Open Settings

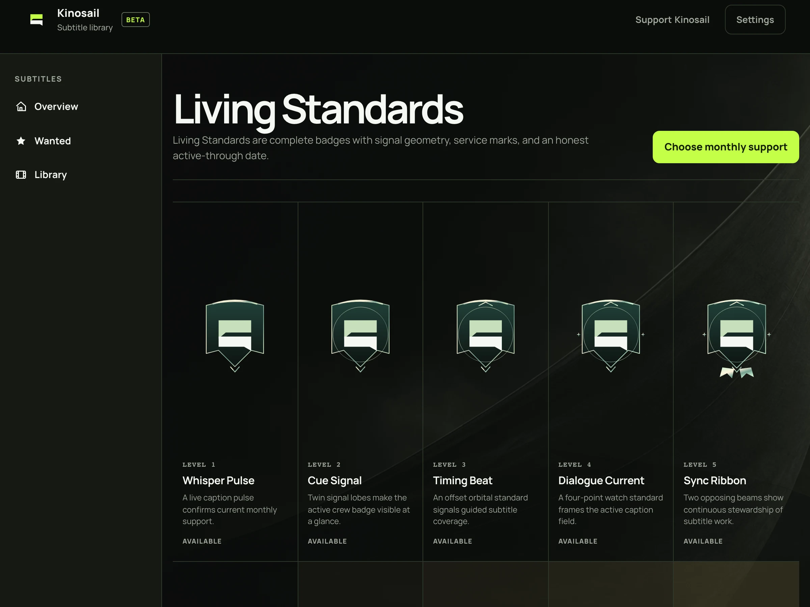point(755,20)
